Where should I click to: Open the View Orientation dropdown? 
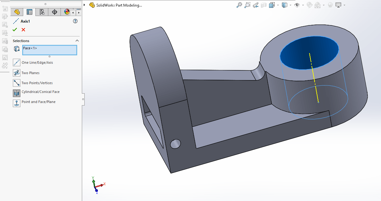click(278, 5)
